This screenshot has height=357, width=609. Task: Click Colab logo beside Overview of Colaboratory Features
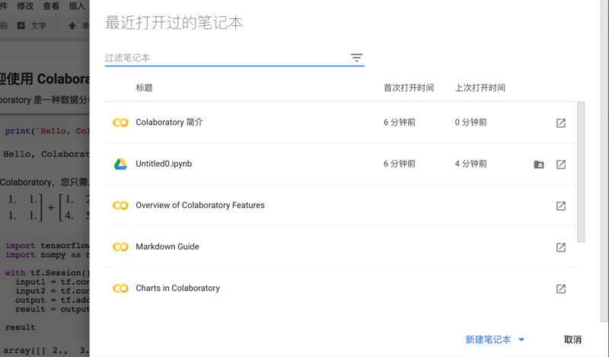(x=120, y=205)
